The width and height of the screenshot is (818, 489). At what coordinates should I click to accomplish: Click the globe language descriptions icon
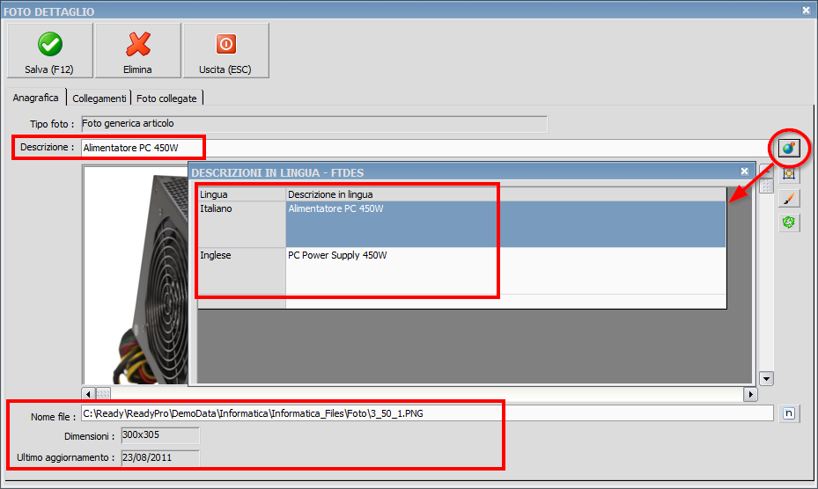point(789,148)
